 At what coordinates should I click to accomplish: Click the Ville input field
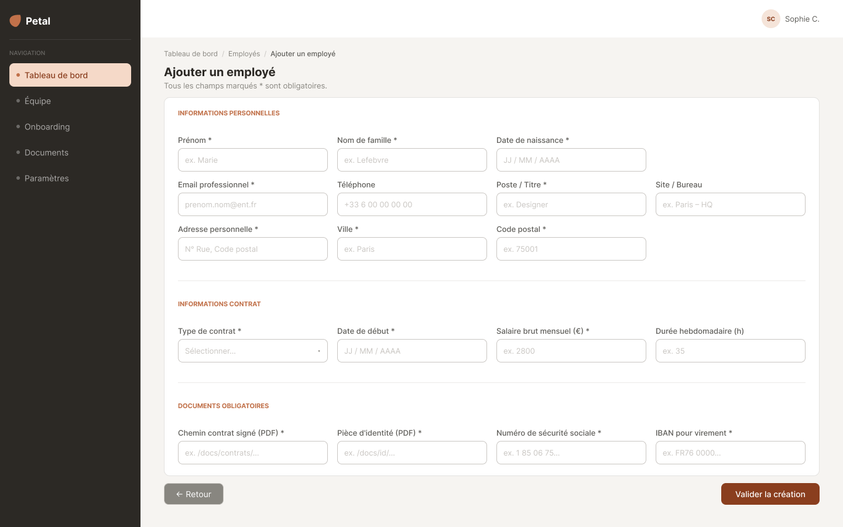point(412,249)
